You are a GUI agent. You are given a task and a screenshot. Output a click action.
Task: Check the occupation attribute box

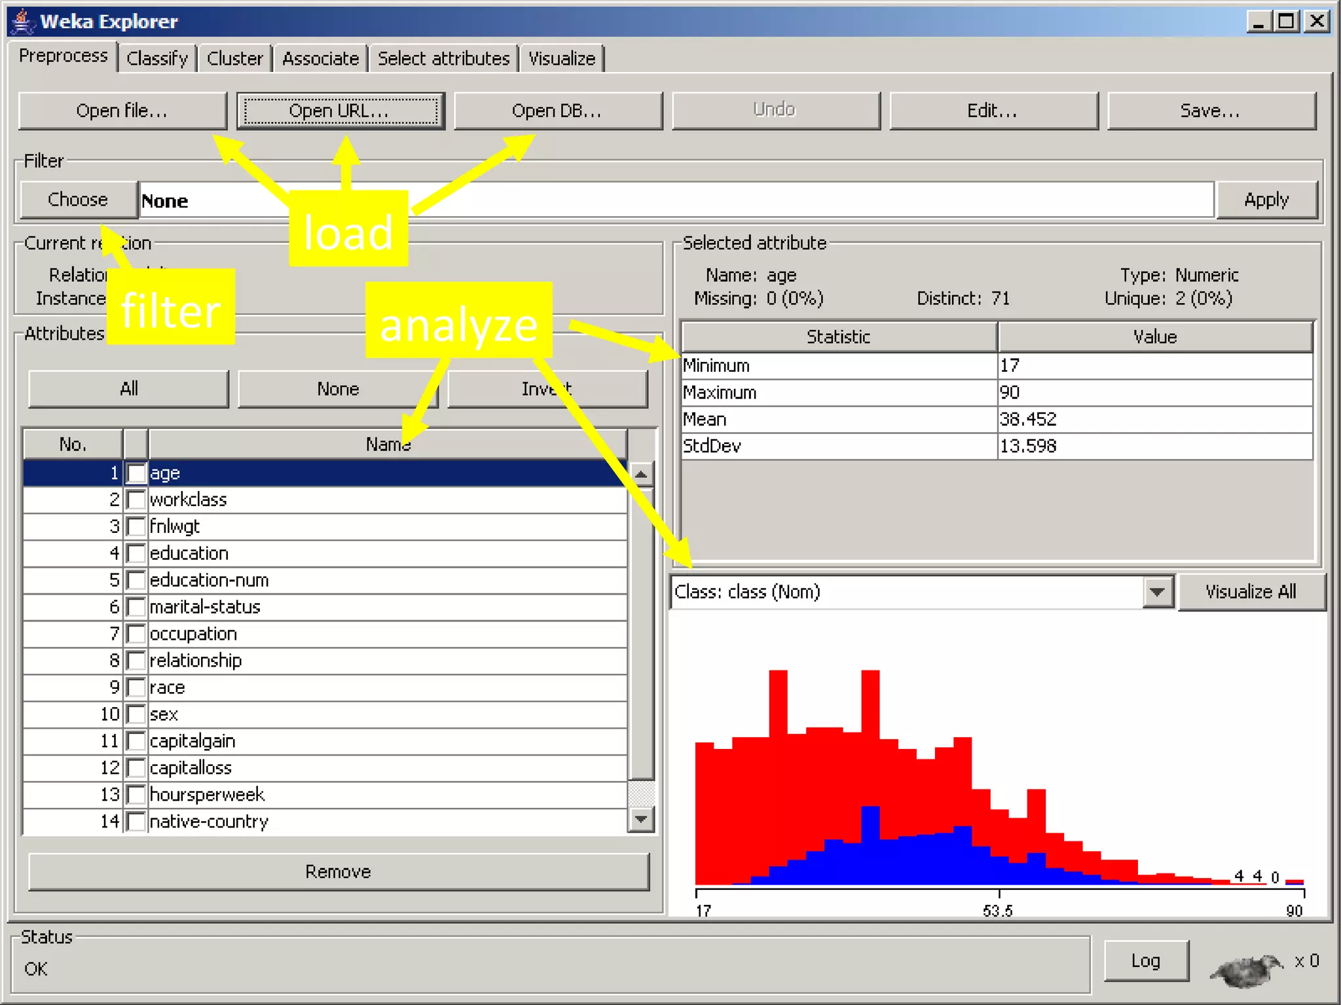pyautogui.click(x=136, y=634)
